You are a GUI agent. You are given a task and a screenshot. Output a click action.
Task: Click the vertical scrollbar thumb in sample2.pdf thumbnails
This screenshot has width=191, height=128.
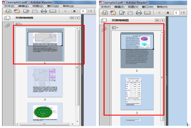click(x=162, y=77)
